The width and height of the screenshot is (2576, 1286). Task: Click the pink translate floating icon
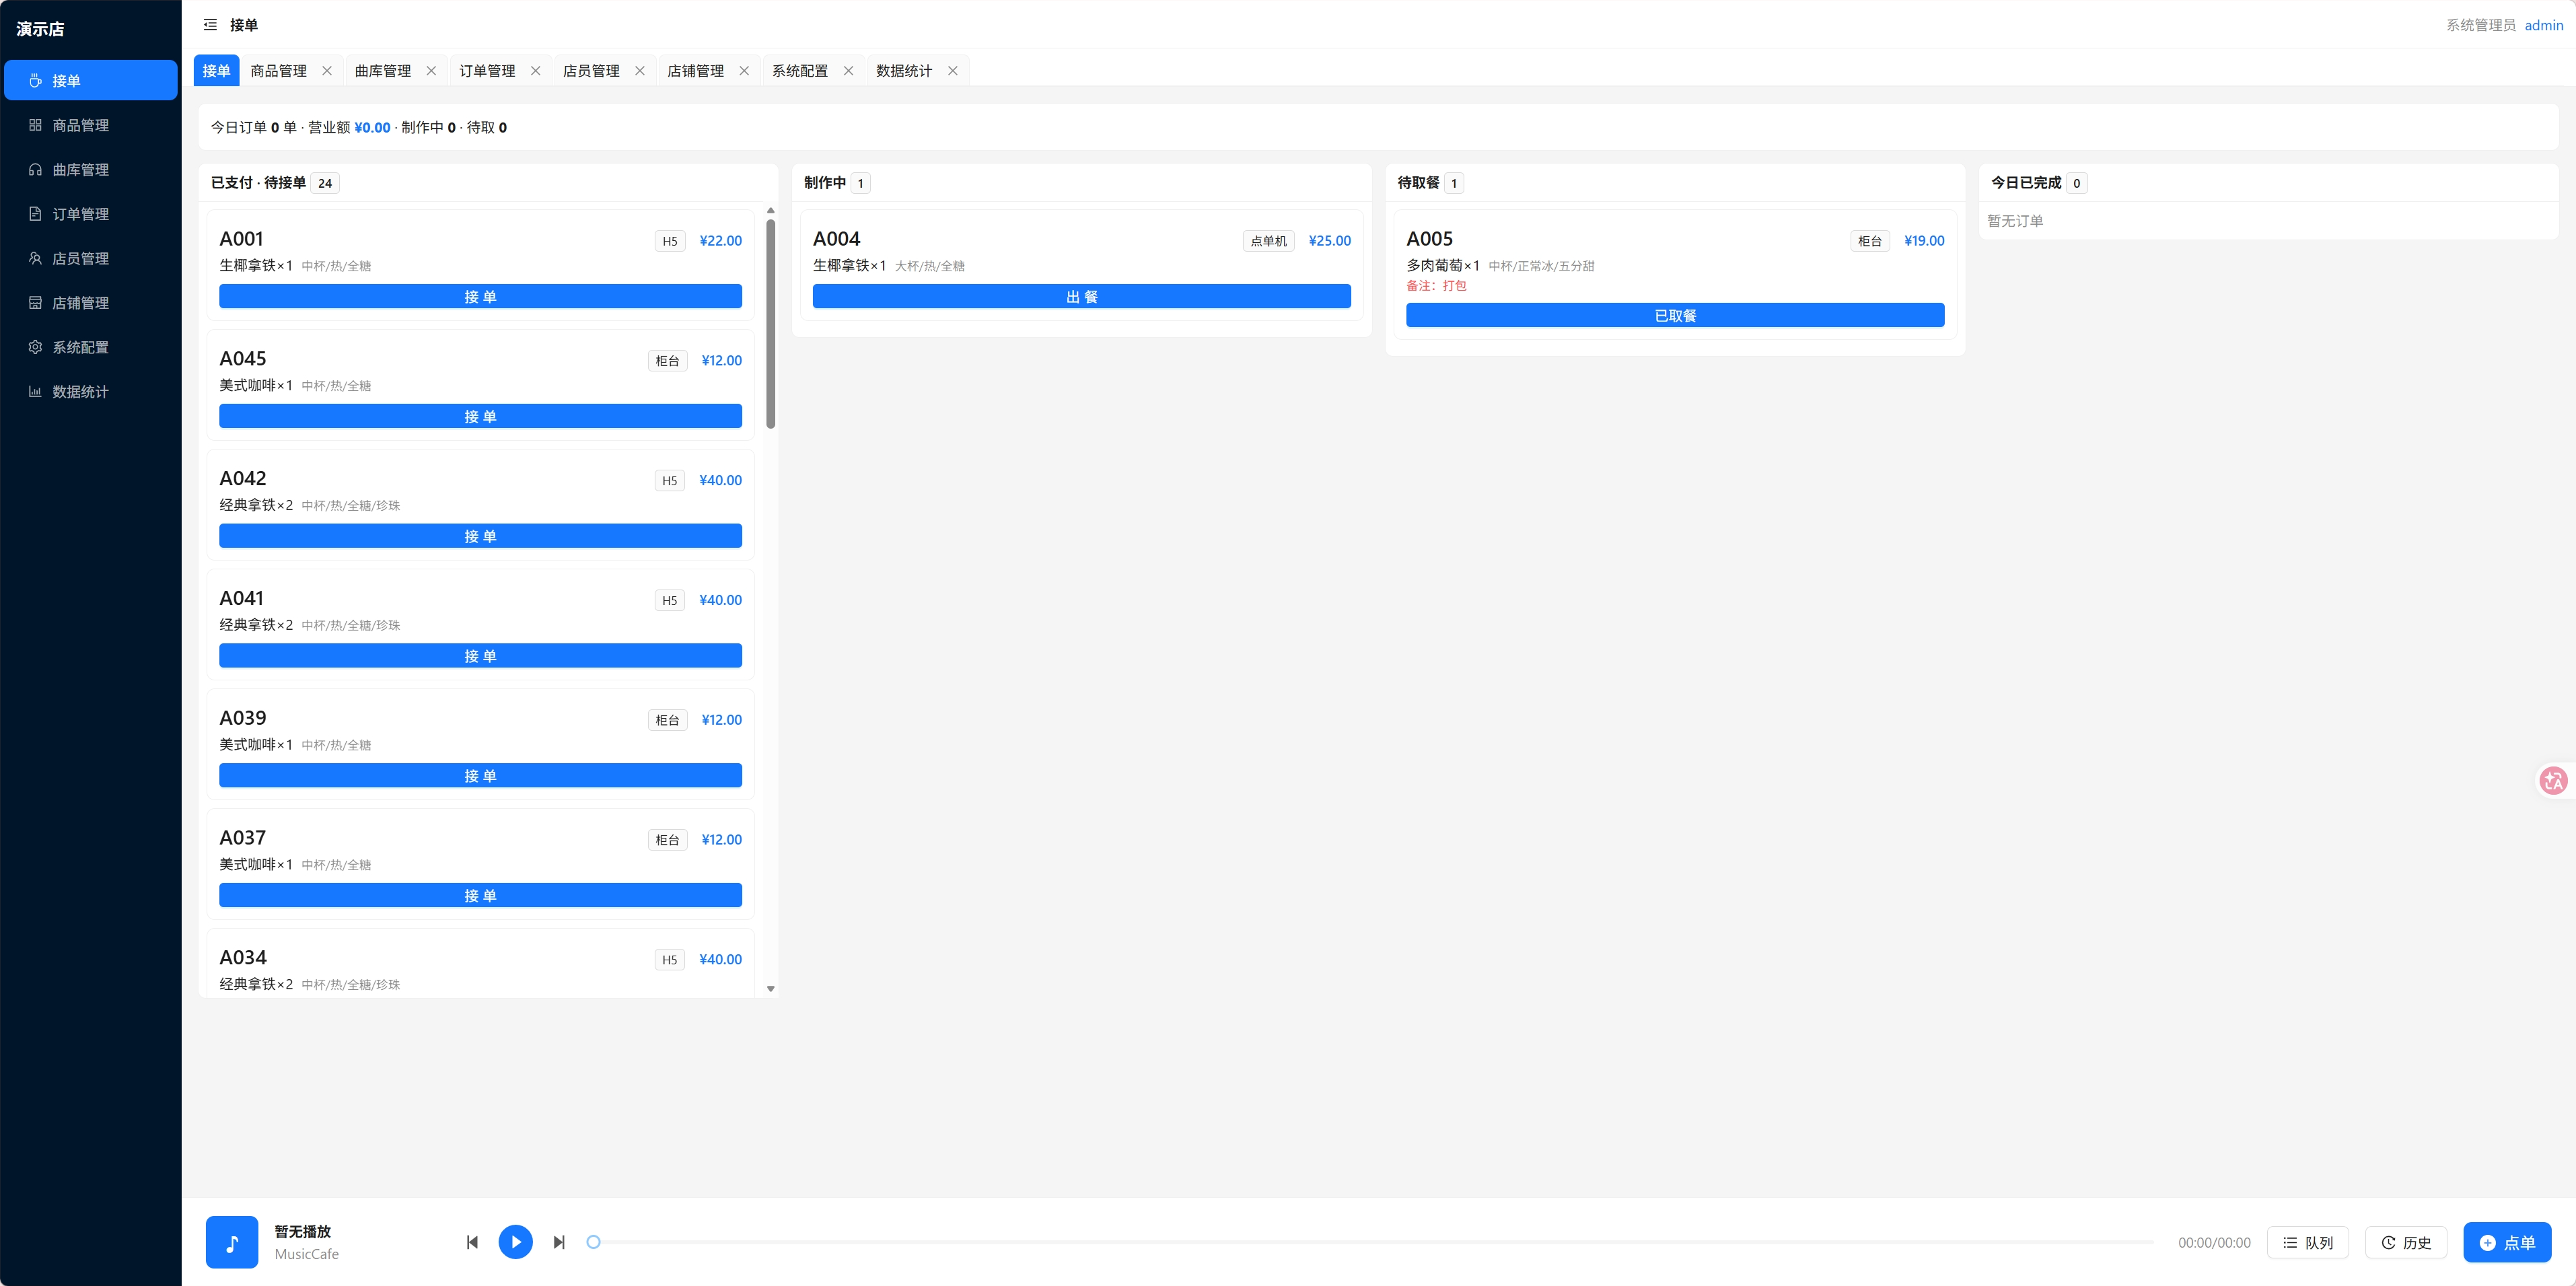(2553, 780)
